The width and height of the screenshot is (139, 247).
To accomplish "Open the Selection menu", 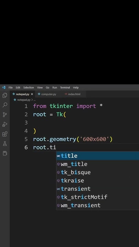I will pyautogui.click(x=28, y=87).
